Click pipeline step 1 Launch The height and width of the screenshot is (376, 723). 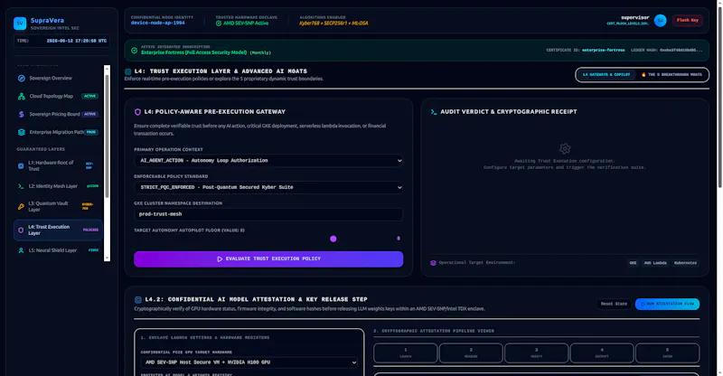[x=405, y=352]
